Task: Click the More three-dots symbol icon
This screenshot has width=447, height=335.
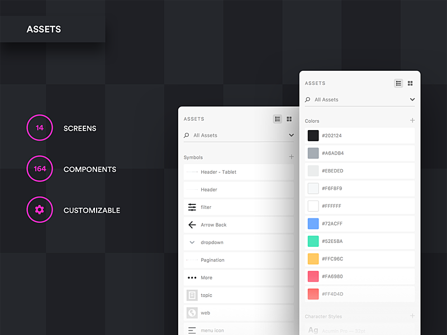Action: coord(192,277)
